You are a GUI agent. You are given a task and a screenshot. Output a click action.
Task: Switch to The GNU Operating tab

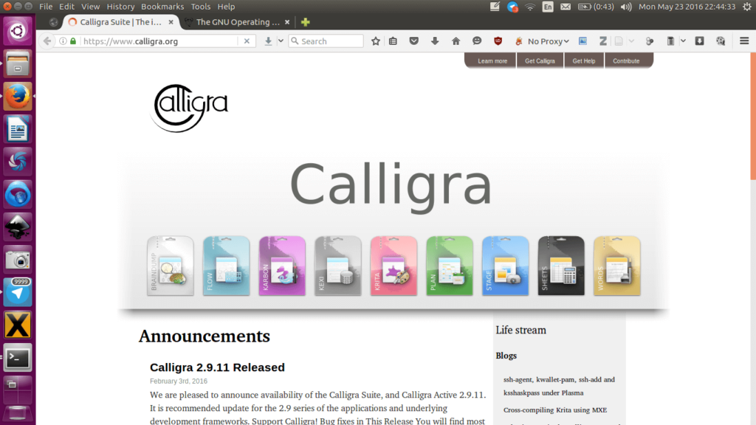click(238, 22)
